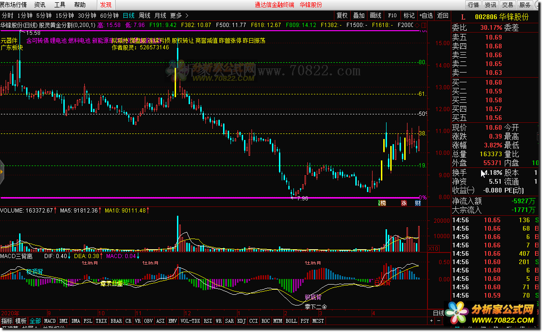Image resolution: width=543 pixels, height=332 pixels.
Task: Switch to the SAR indicator
Action: pyautogui.click(x=229, y=321)
